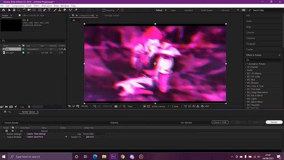
Task: Select the Pen tool
Action: click(x=44, y=10)
